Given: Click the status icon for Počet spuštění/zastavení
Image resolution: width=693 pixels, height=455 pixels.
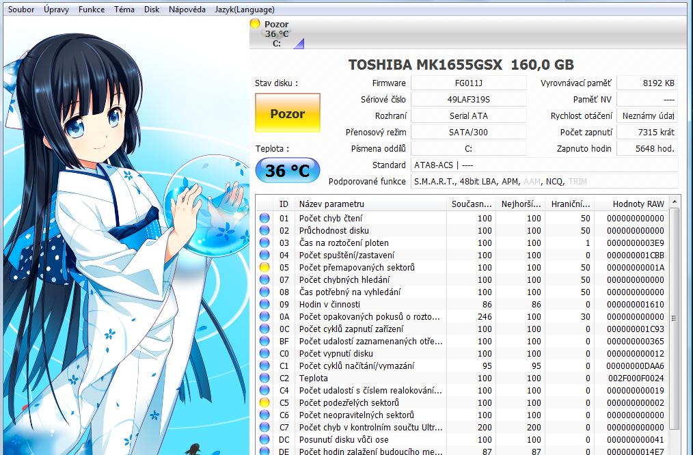Looking at the screenshot, I should pyautogui.click(x=264, y=255).
